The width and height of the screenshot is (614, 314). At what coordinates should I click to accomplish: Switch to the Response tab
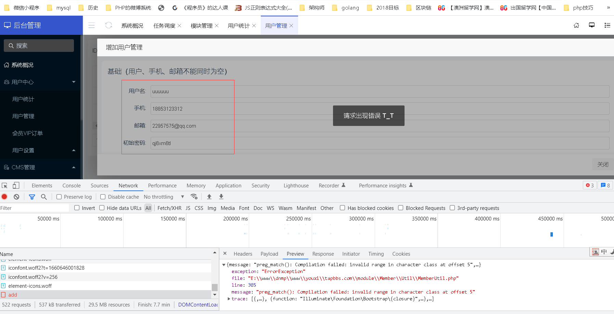pos(323,254)
